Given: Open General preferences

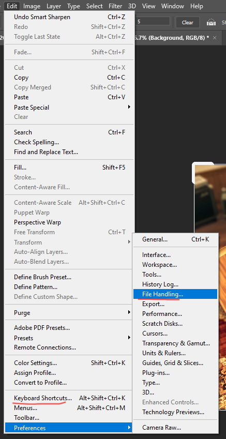Looking at the screenshot, I should tap(175, 239).
